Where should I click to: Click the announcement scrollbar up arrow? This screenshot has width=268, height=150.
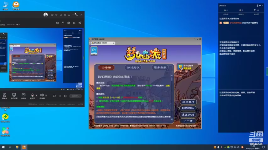click(172, 76)
